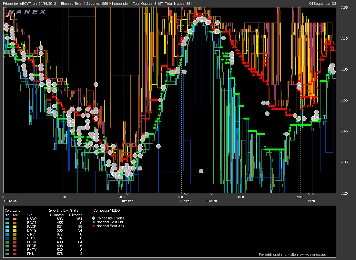The height and width of the screenshot is (260, 356).
Task: Select the BATS bid color swatch
Action: pyautogui.click(x=7, y=231)
